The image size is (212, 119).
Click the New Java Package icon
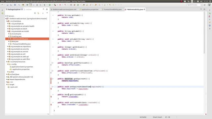75,5
